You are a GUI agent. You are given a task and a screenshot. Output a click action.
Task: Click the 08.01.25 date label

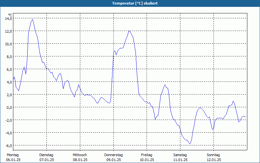click(x=80, y=160)
